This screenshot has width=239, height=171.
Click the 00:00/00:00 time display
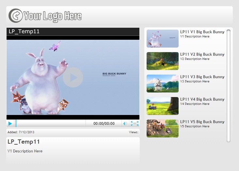pos(104,123)
